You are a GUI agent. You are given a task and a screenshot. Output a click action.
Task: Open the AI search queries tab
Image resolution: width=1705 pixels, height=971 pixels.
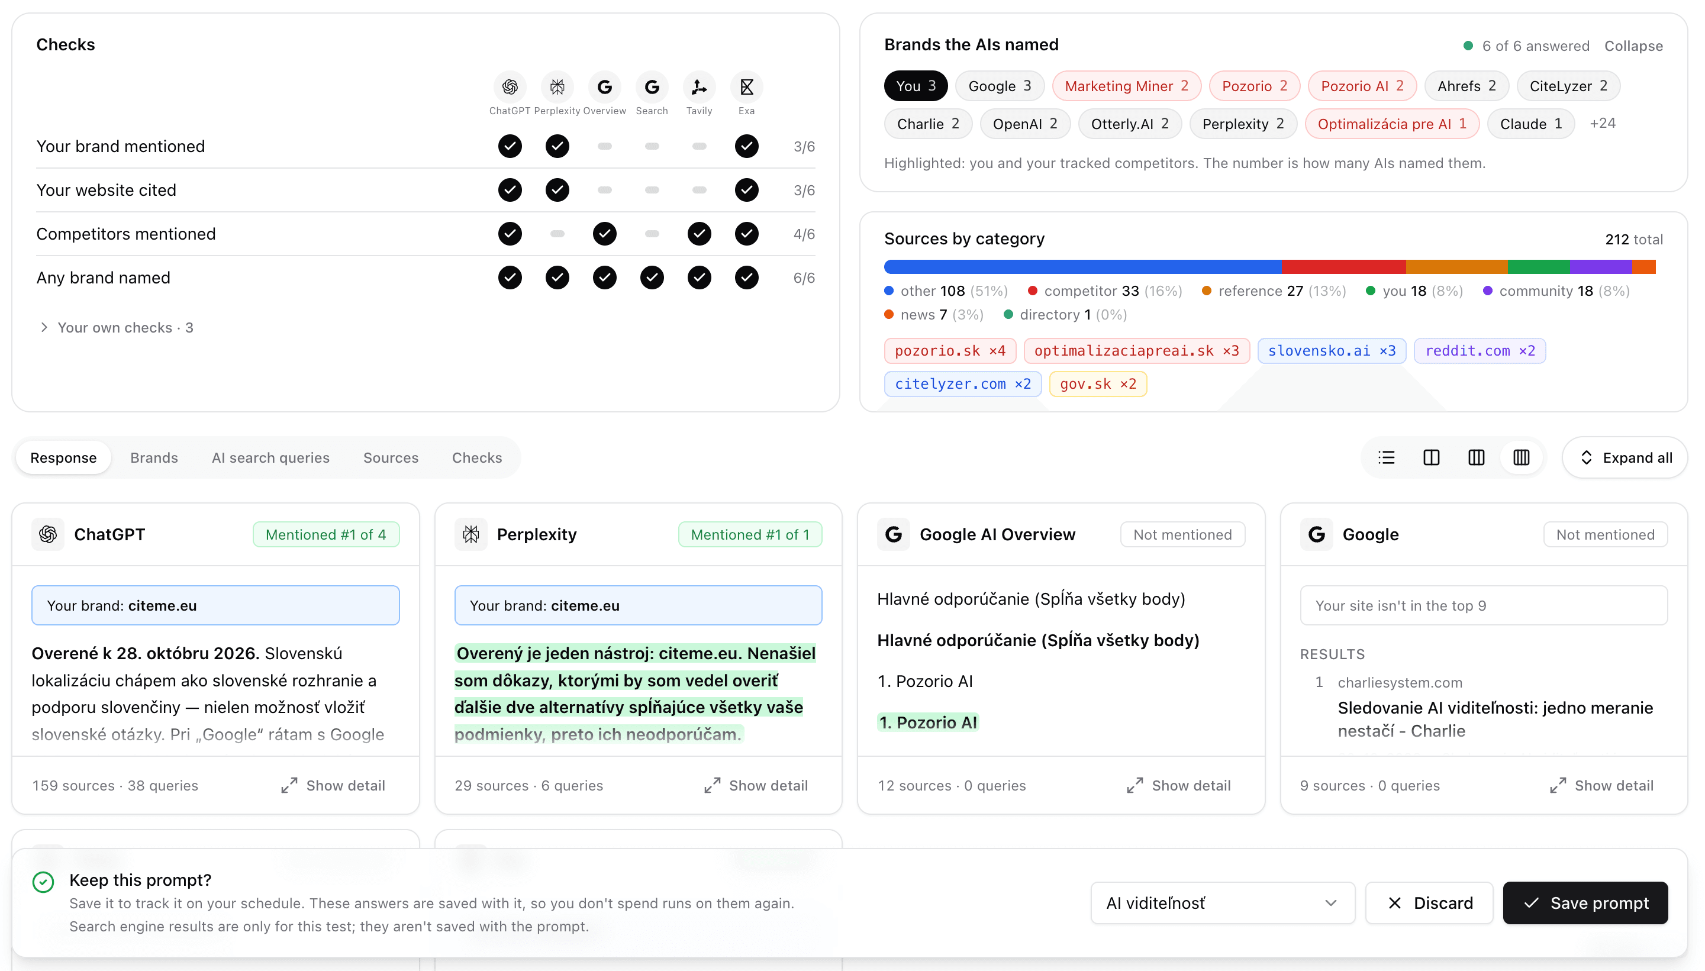pos(270,457)
